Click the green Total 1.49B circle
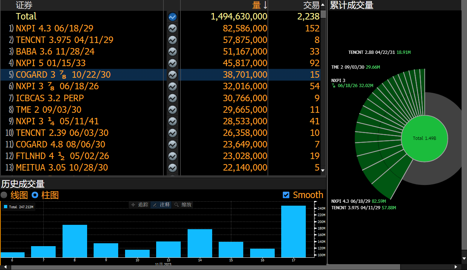Image resolution: width=467 pixels, height=270 pixels. pos(424,138)
